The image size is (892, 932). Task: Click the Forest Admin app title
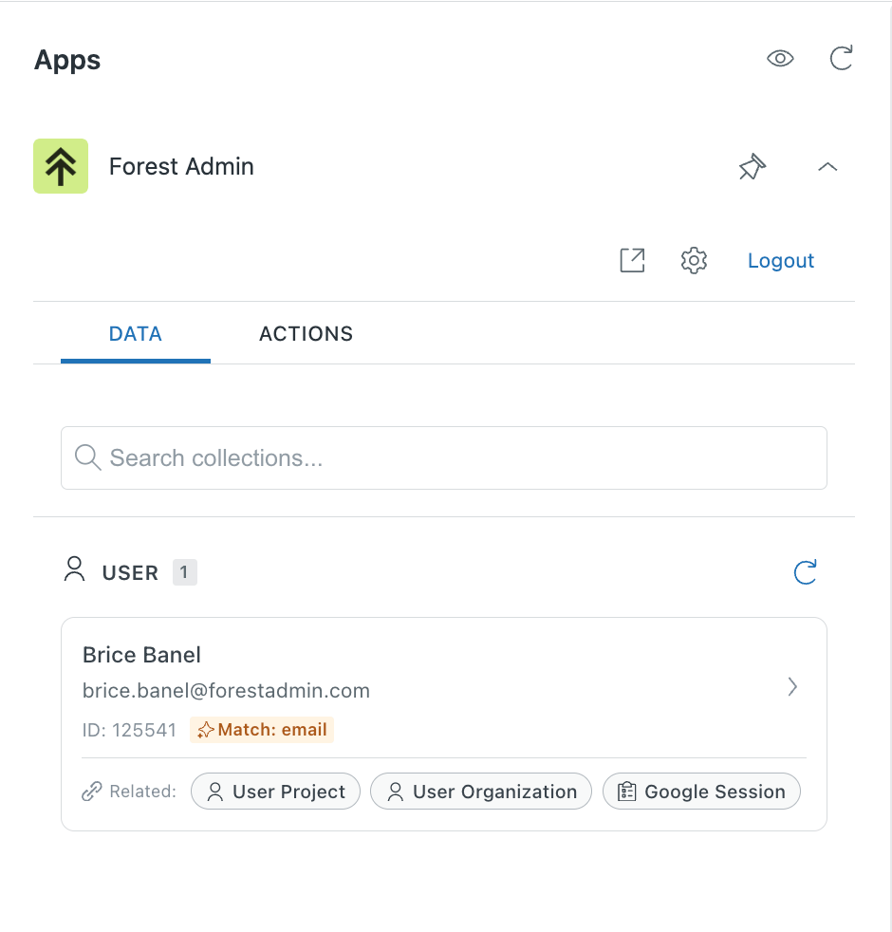[x=181, y=166]
